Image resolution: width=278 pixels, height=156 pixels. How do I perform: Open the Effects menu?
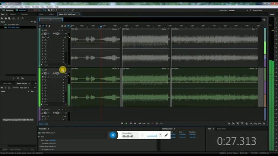tap(27, 7)
